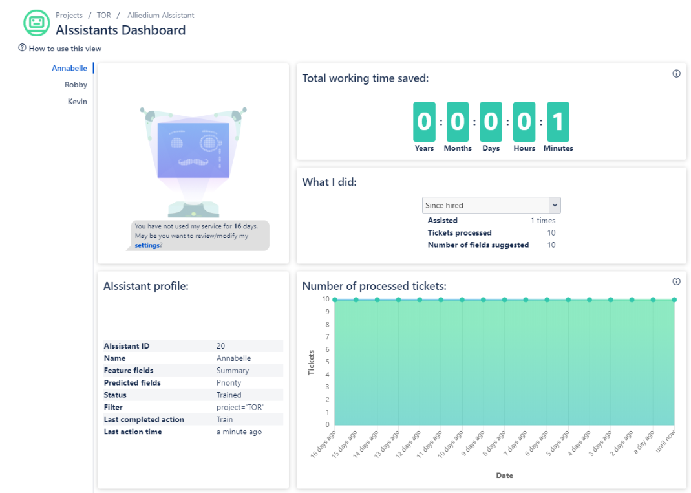Image resolution: width=691 pixels, height=493 pixels.
Task: Click the Years counter digit tile
Action: coord(424,122)
